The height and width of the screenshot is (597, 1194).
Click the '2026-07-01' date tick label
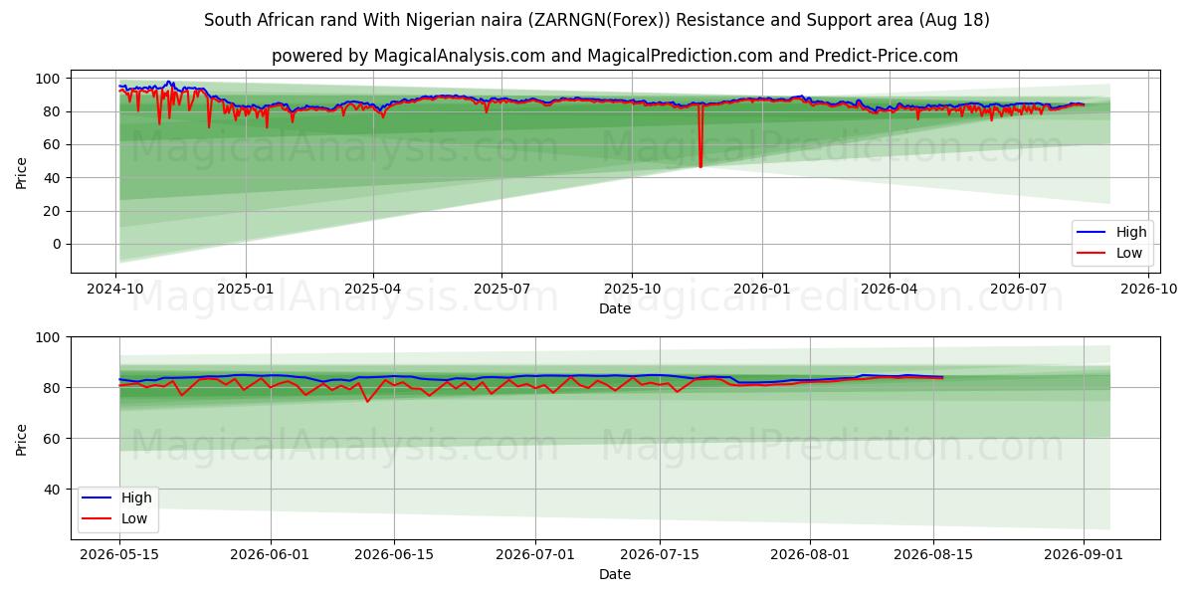[535, 554]
